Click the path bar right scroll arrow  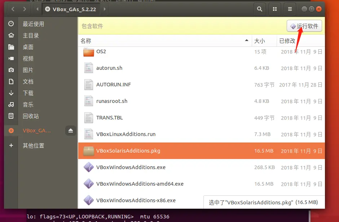click(105, 9)
